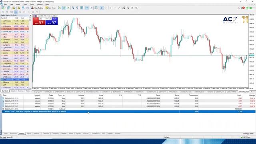The width and height of the screenshot is (256, 144).
Task: Open the File menu
Action: pos(5,4)
